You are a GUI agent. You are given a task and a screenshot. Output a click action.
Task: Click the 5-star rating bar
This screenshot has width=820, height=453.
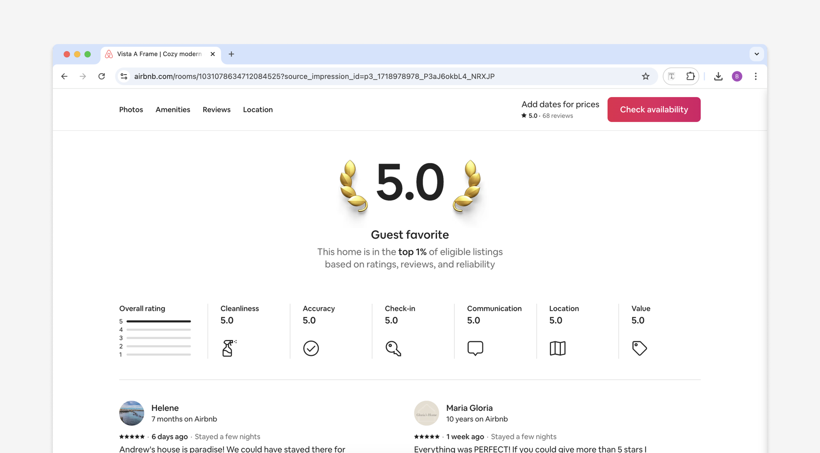click(159, 321)
